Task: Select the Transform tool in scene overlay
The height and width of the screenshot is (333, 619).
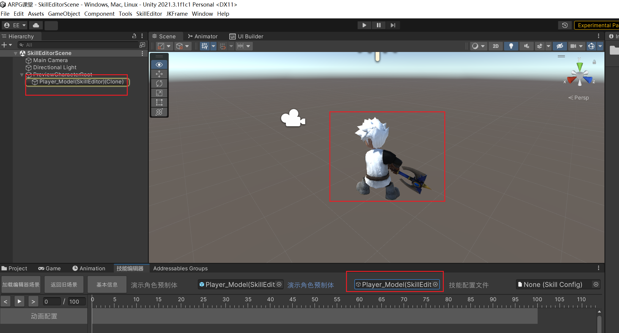Action: [x=159, y=112]
